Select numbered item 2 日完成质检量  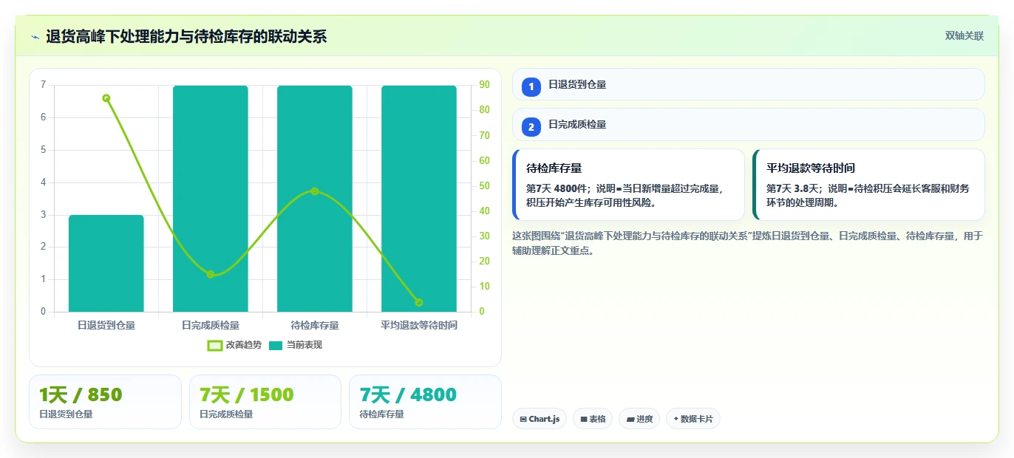[x=748, y=125]
